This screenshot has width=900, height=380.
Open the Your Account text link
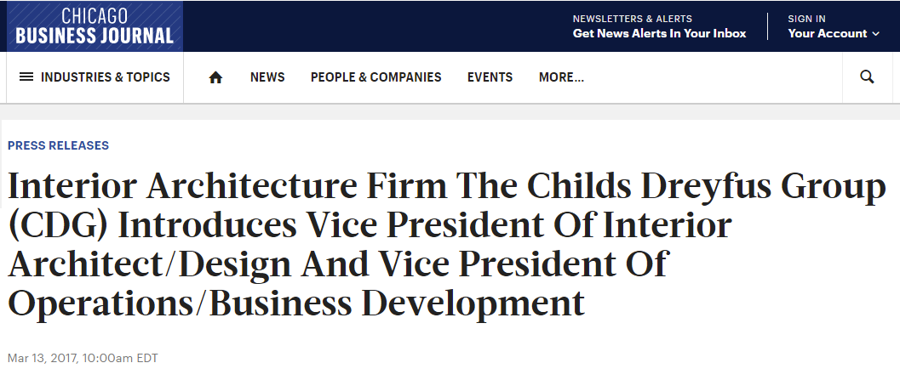pyautogui.click(x=827, y=33)
